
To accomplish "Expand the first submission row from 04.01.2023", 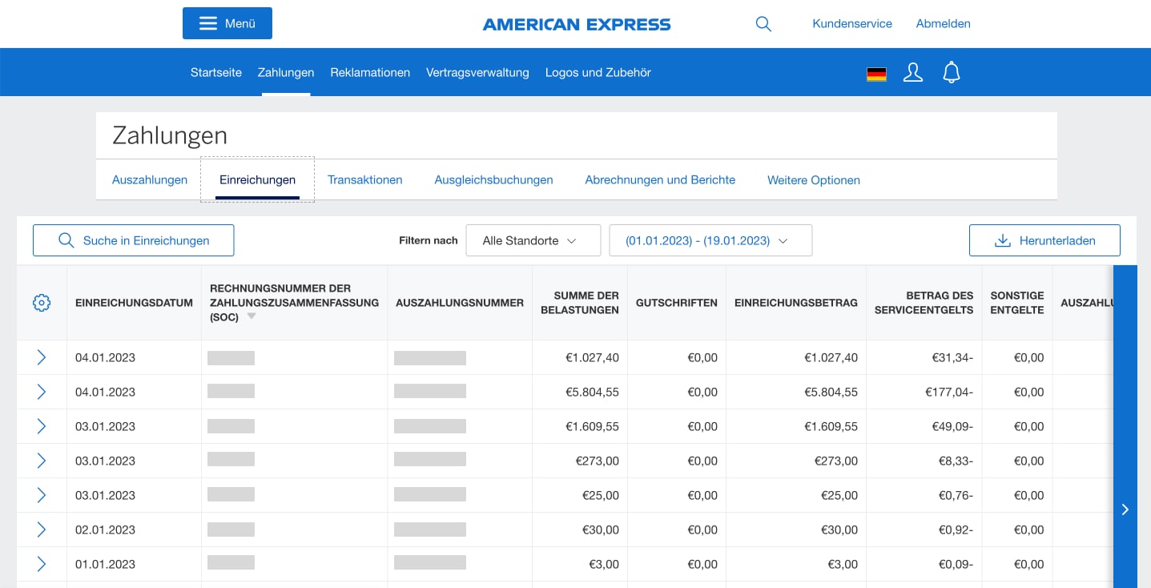I will 42,357.
